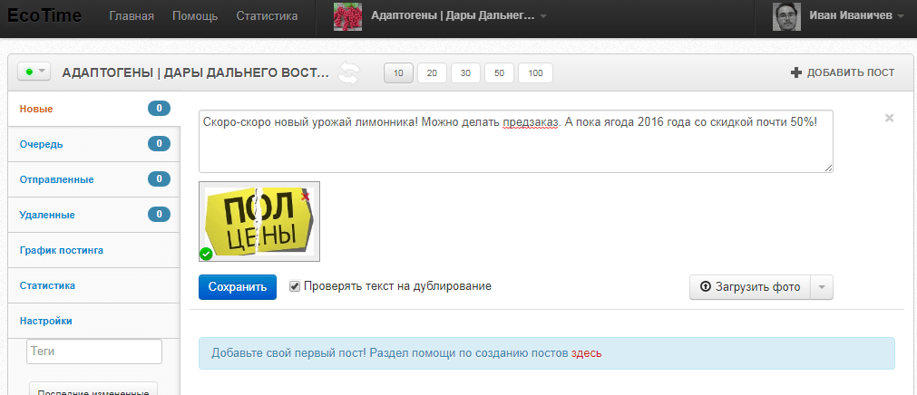Image resolution: width=917 pixels, height=395 pixels.
Task: Click the Удаленные counter badge
Action: point(159,215)
